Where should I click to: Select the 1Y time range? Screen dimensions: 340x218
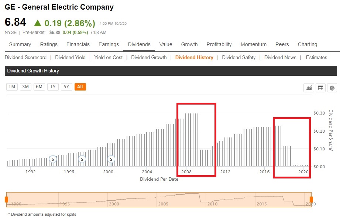pos(53,87)
